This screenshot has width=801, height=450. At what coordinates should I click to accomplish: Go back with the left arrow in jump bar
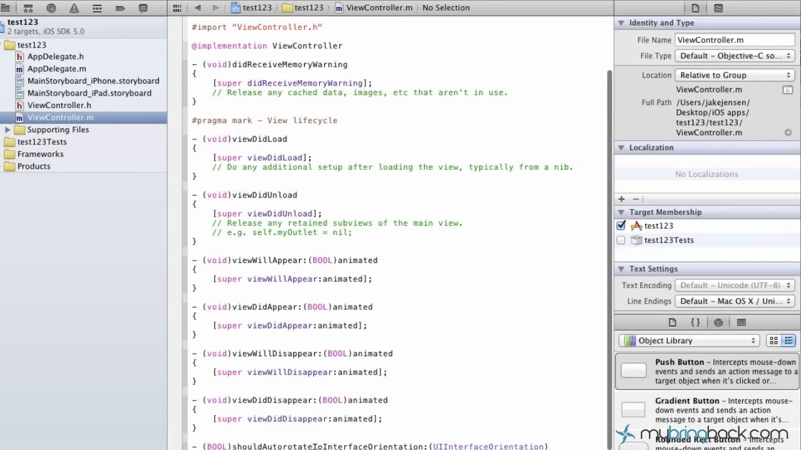coord(198,8)
